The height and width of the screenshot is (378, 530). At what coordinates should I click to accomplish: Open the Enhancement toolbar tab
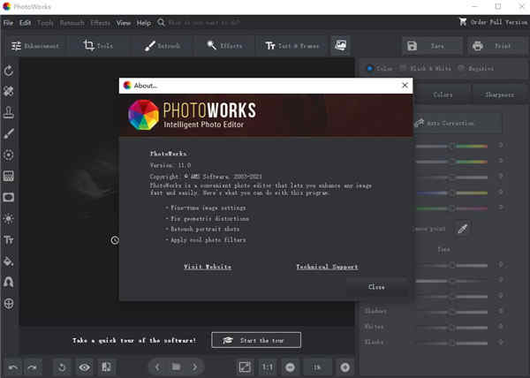(35, 46)
